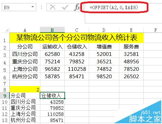Select column C header
Image resolution: width=162 pixels, height=124 pixels.
(x=77, y=30)
